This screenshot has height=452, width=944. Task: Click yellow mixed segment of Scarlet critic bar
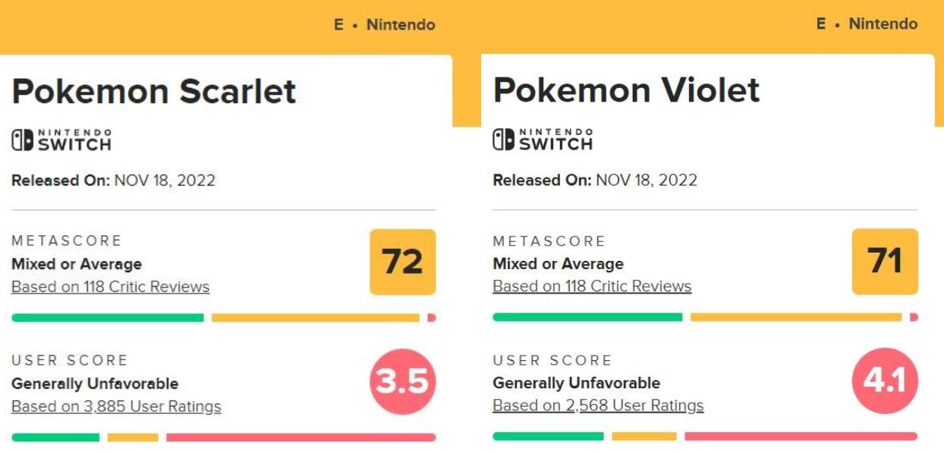coord(315,318)
